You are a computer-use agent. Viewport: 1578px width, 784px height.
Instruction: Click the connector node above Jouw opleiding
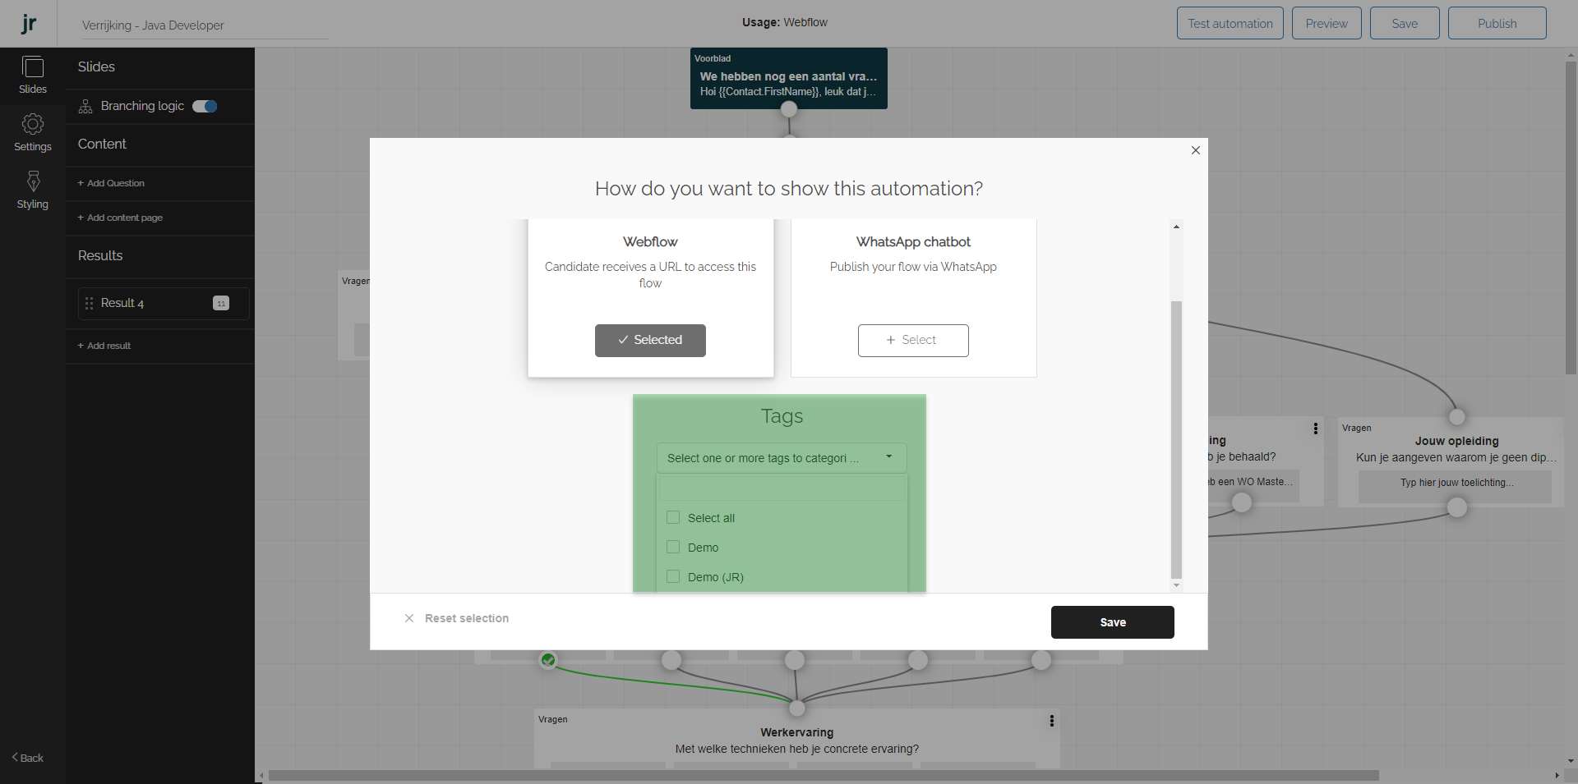(1457, 416)
